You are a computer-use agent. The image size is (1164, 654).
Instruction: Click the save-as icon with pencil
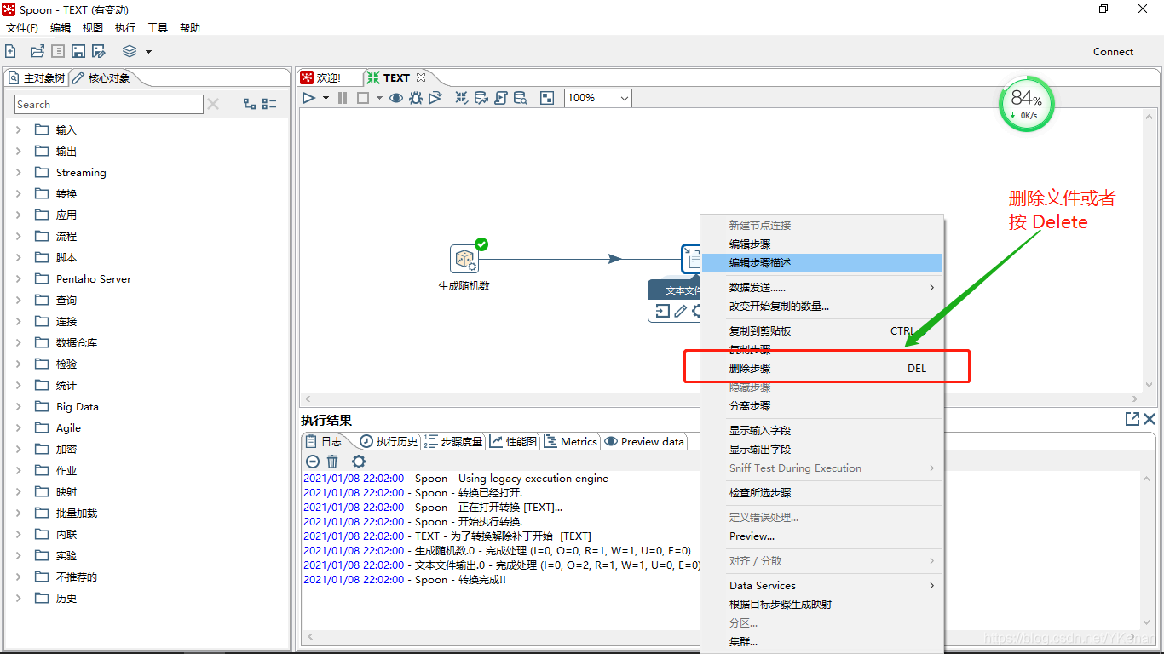click(99, 51)
